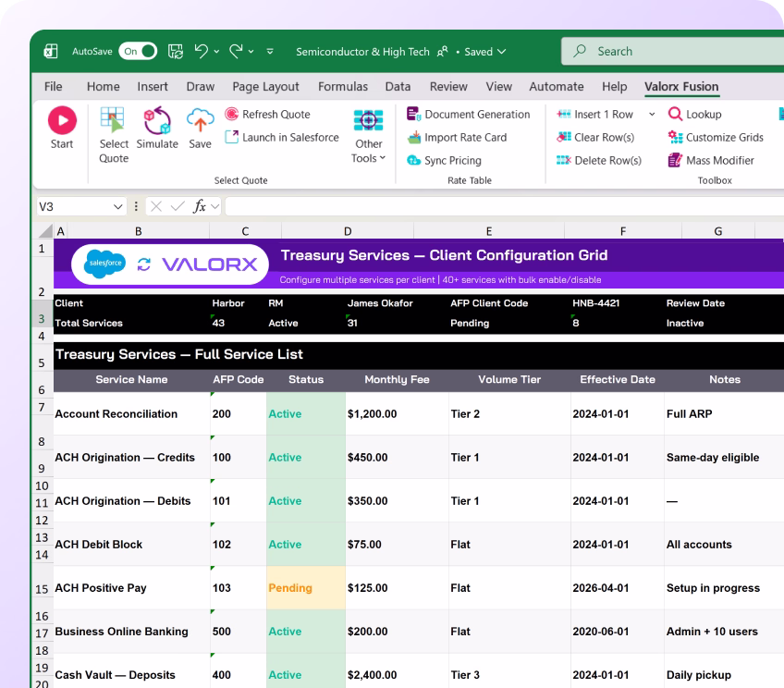Open the Help tab
Screen dimensions: 784x688
615,87
